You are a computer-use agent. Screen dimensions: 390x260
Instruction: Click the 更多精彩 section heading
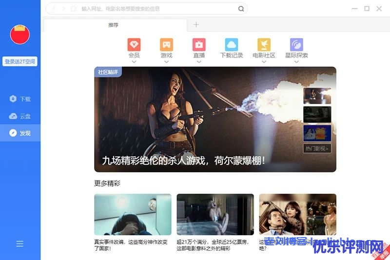tap(107, 183)
